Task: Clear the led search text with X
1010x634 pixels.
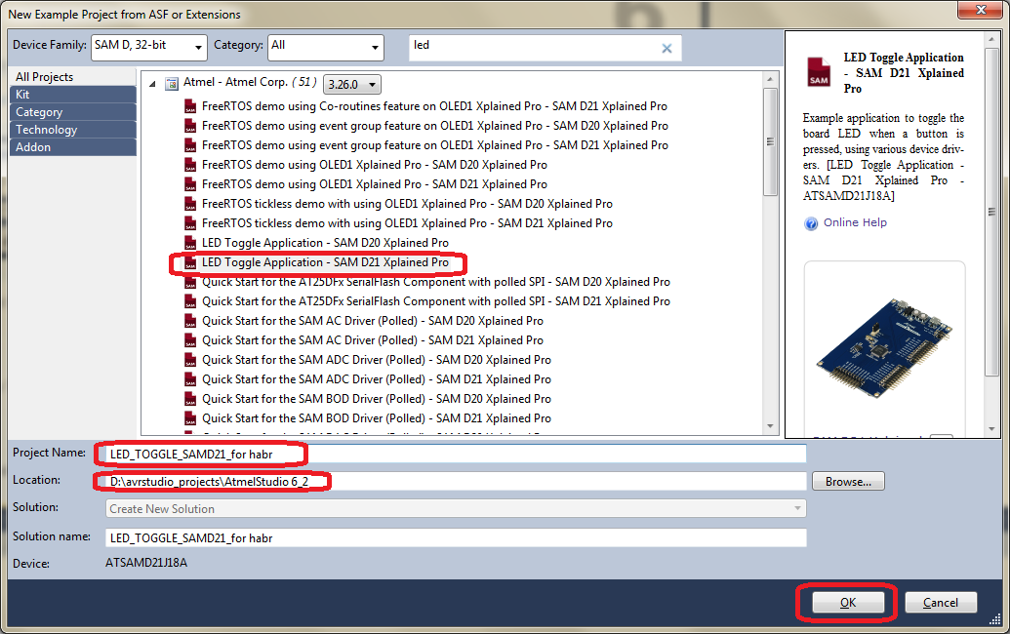Action: [667, 48]
